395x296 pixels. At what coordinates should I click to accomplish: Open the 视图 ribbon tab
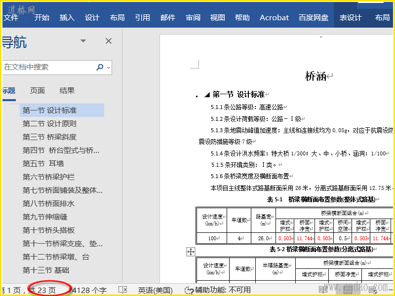tap(217, 18)
